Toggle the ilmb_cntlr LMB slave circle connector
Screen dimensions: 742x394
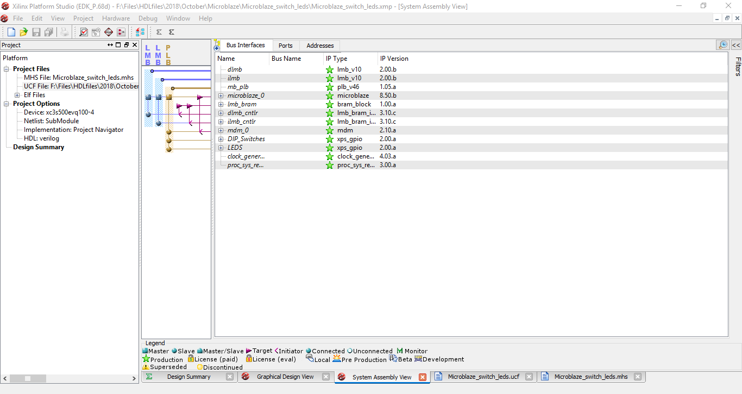pyautogui.click(x=159, y=123)
